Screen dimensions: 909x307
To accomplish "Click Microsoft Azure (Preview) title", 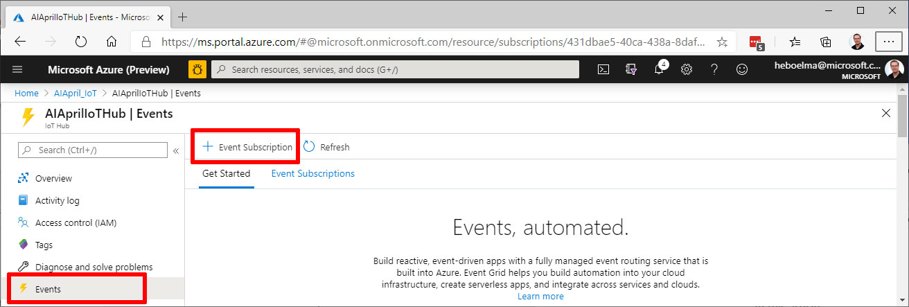I will coord(109,69).
